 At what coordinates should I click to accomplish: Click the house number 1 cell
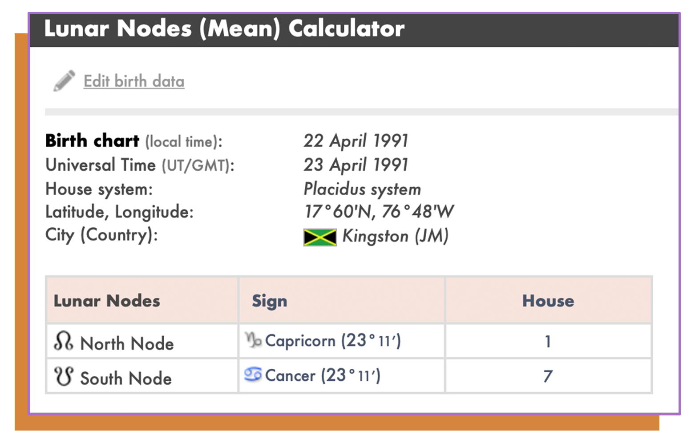[x=547, y=342]
